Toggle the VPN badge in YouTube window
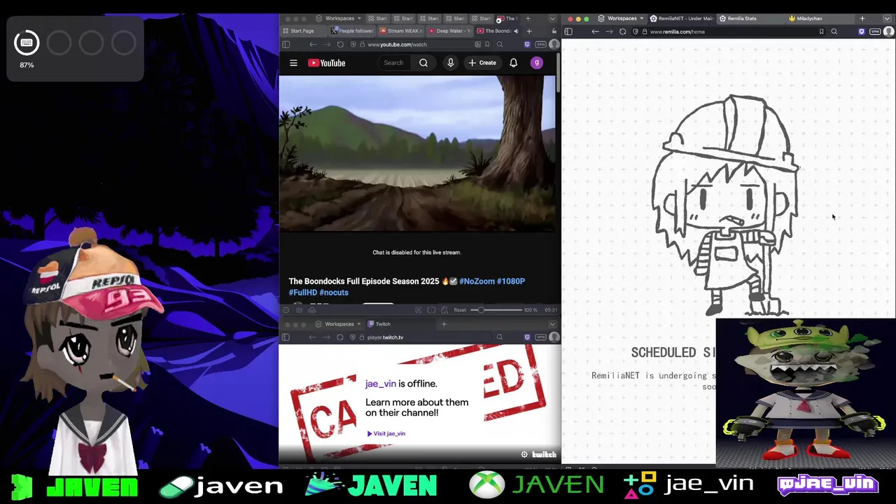The image size is (896, 504). click(x=540, y=45)
